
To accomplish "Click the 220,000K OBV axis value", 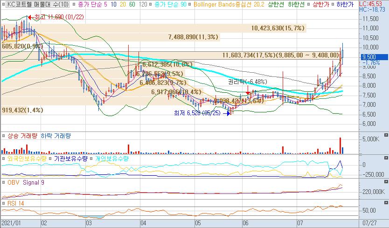I will click(373, 192).
